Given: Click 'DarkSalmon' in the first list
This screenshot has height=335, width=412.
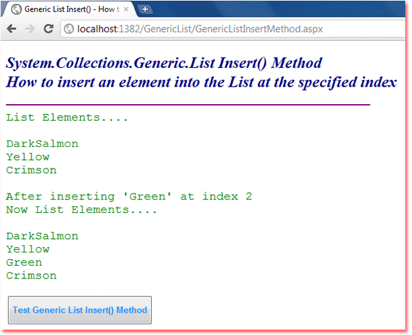Looking at the screenshot, I should [42, 144].
